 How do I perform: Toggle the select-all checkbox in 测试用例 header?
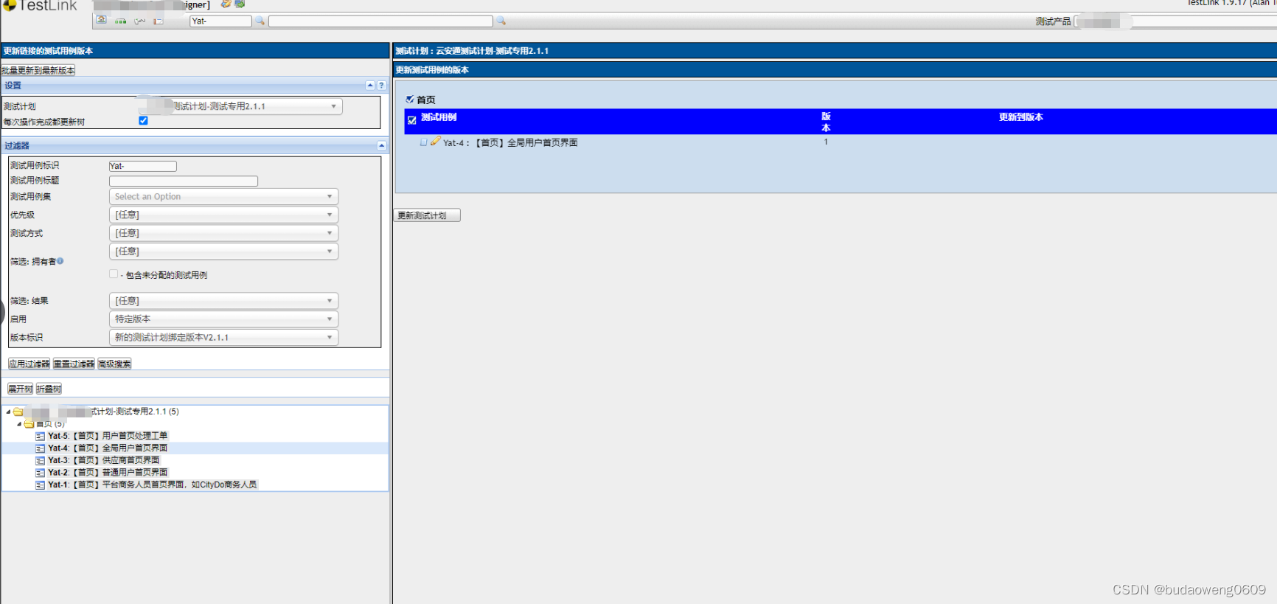(x=412, y=120)
